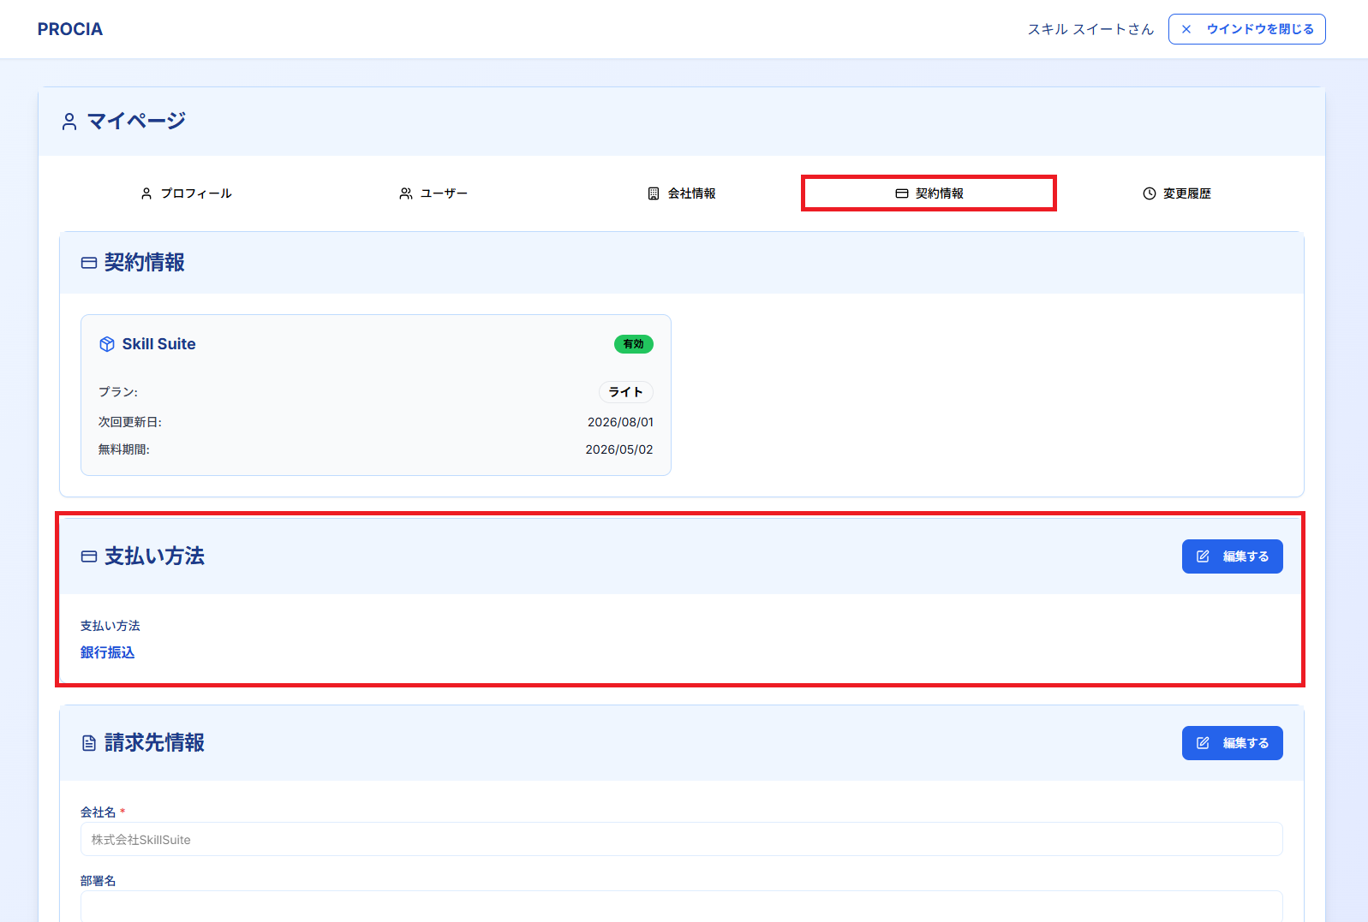The height and width of the screenshot is (922, 1368).
Task: Click the users icon on ユーザー tab
Action: coord(406,193)
